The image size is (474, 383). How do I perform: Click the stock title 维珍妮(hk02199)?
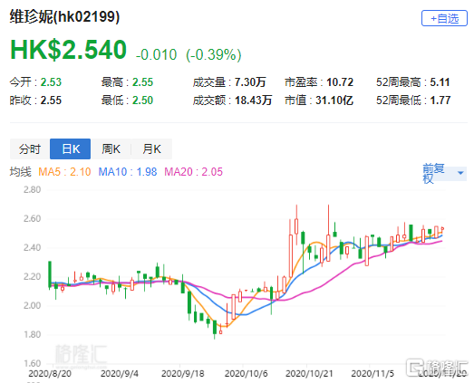coord(64,16)
